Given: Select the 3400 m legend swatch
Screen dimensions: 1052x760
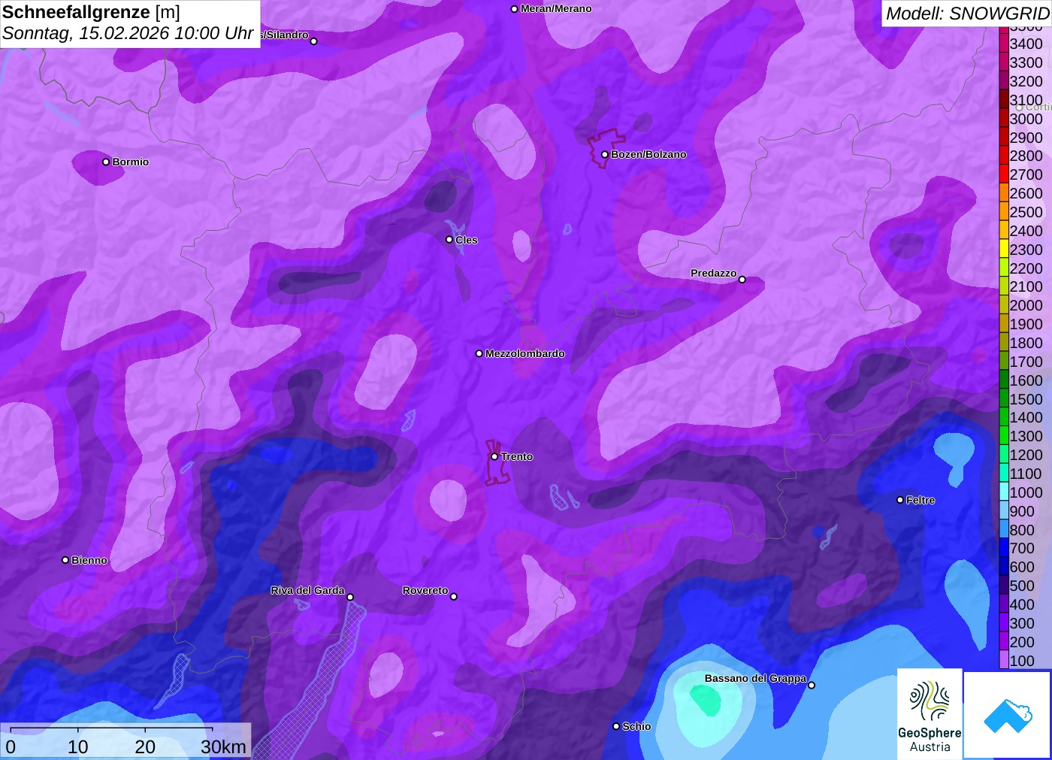Looking at the screenshot, I should coord(1004,44).
